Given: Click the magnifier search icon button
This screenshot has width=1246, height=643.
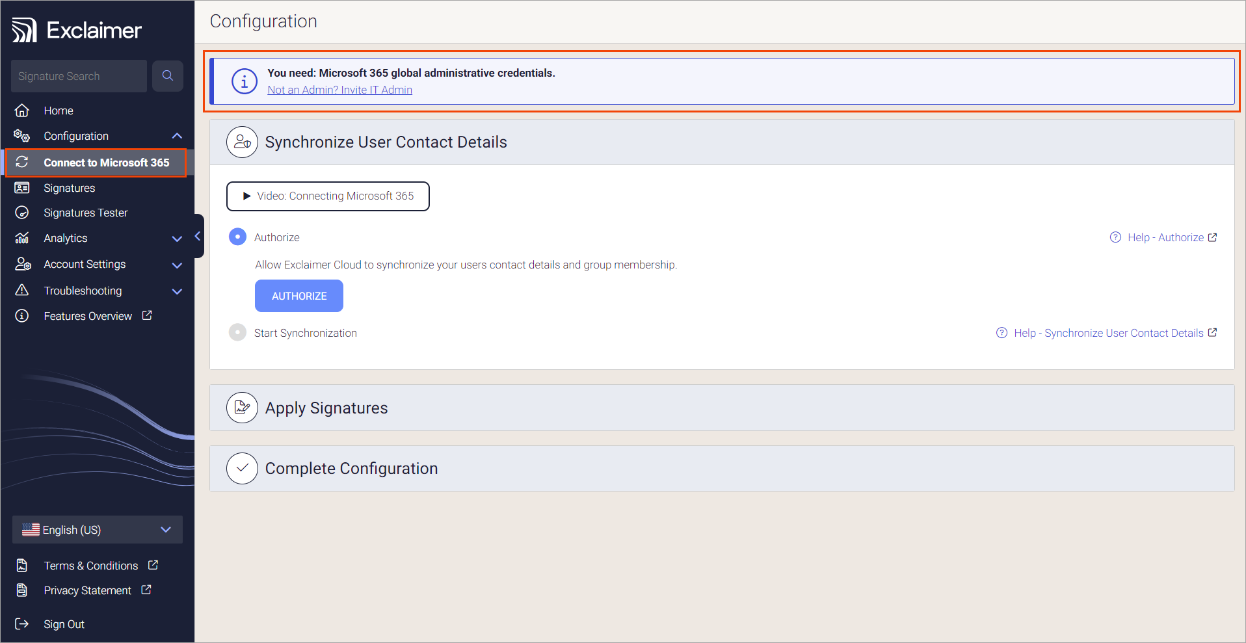Looking at the screenshot, I should pyautogui.click(x=168, y=76).
